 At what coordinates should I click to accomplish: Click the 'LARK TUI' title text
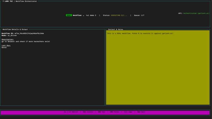tap(9, 1)
